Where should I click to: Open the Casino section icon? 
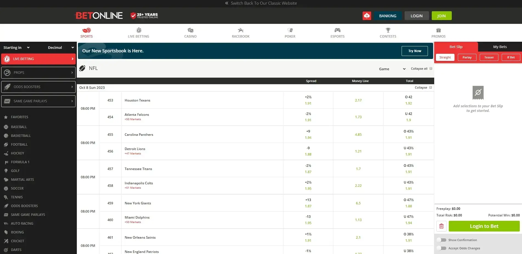coord(190,30)
